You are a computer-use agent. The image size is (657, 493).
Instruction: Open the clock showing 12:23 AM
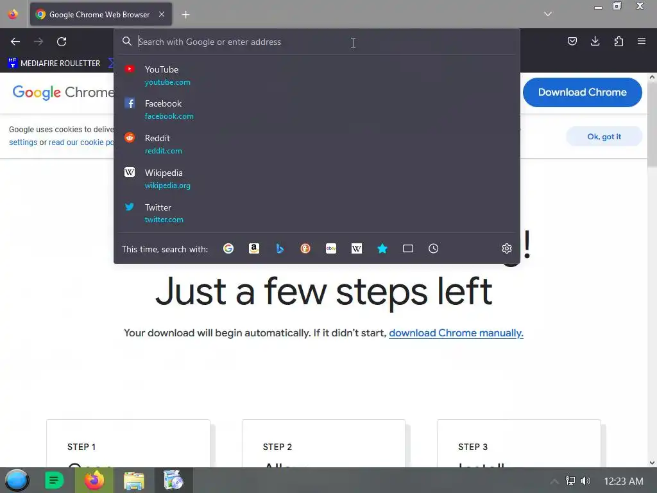point(624,481)
